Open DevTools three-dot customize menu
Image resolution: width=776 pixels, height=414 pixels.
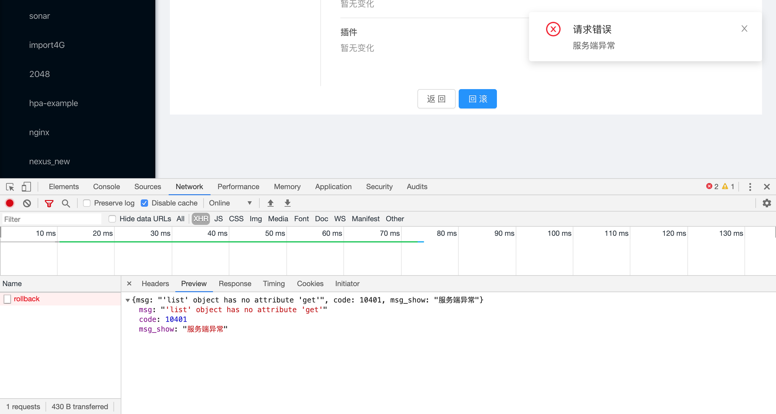tap(750, 187)
